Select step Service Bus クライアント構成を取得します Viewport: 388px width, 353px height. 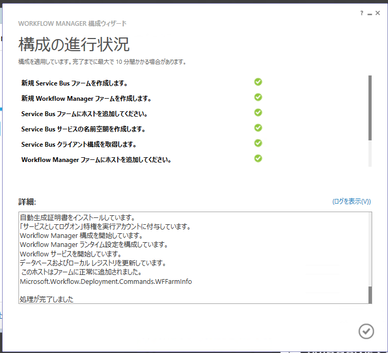pos(79,145)
